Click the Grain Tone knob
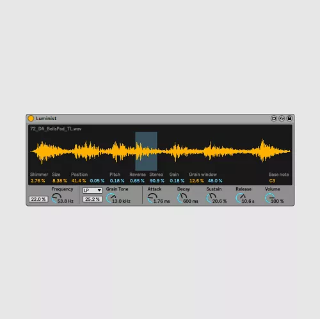320x319 pixels. point(111,198)
